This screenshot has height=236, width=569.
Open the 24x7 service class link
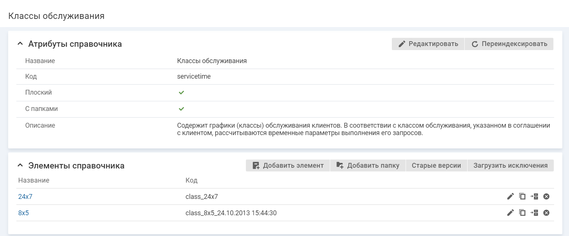25,197
